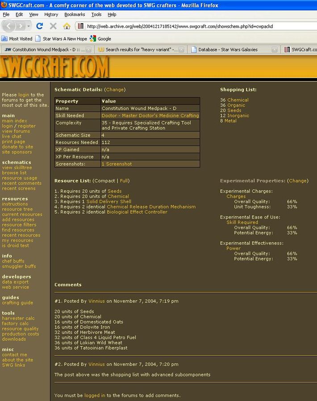Close the Constitution Wound Medpack tab
The height and width of the screenshot is (401, 317).
coord(88,50)
